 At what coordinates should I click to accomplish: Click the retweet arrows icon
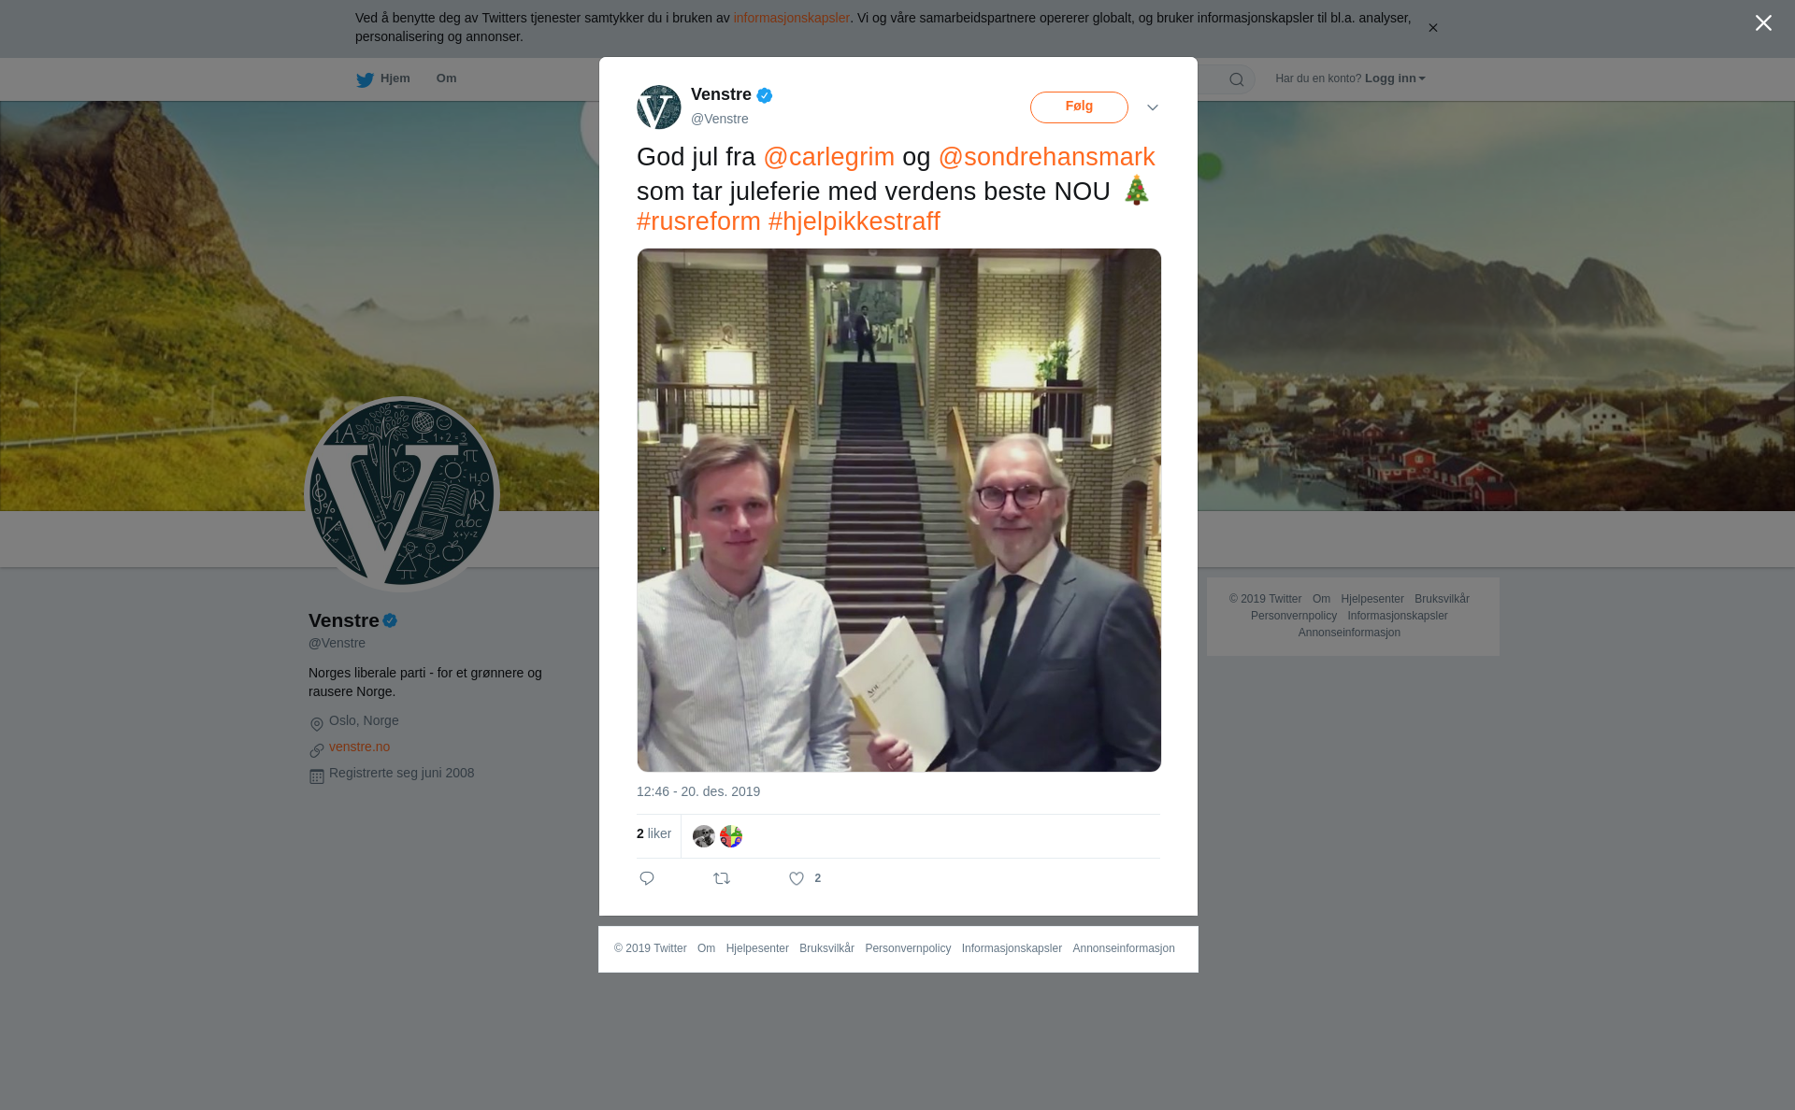tap(722, 878)
